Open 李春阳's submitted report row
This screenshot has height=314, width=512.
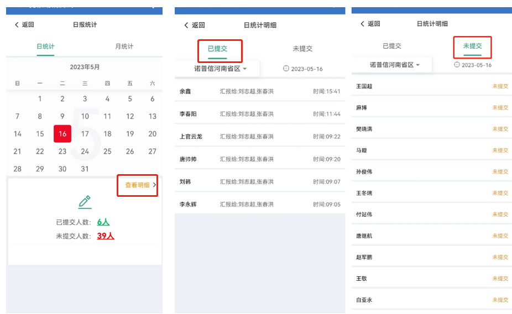click(x=260, y=114)
